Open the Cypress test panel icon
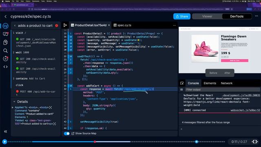The width and height of the screenshot is (261, 147). tap(5, 26)
